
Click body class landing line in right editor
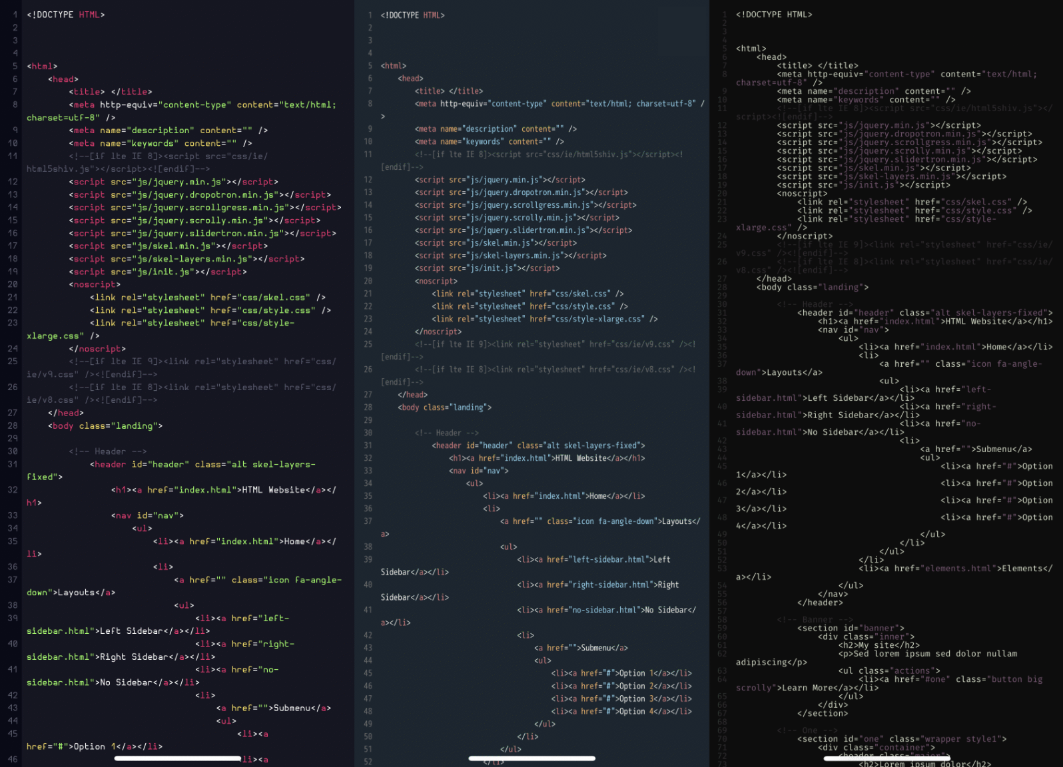813,288
